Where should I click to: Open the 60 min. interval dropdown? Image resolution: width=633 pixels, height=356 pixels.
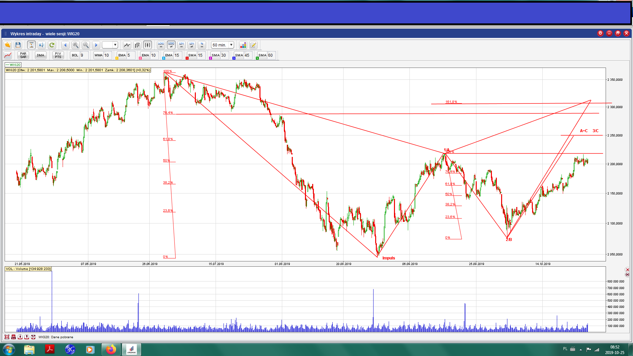tap(231, 45)
